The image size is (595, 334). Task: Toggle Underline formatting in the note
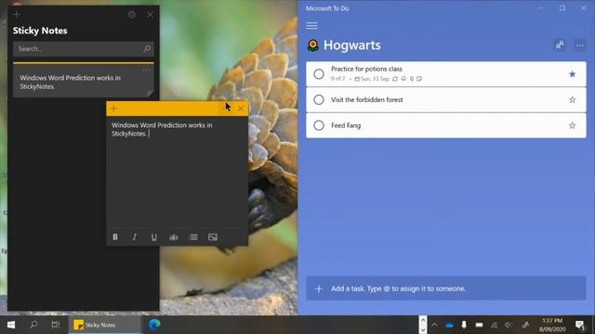point(153,238)
